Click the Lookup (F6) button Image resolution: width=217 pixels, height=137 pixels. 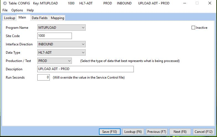[x=133, y=131]
